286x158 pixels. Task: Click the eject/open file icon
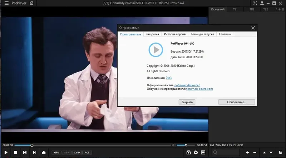[44, 152]
